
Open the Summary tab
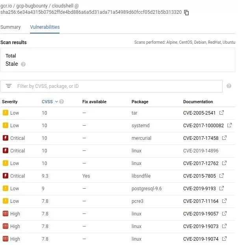pyautogui.click(x=11, y=27)
